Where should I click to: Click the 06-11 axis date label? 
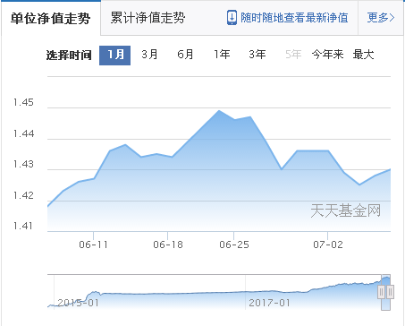point(93,244)
